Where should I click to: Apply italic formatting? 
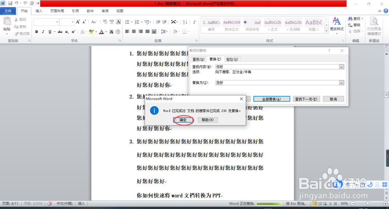(43, 32)
